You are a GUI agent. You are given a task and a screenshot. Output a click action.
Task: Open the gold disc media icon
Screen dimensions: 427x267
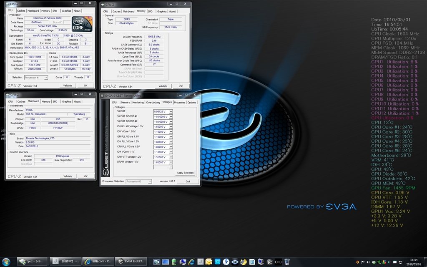point(244,262)
